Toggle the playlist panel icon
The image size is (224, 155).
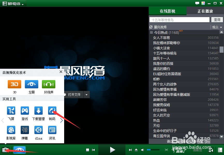point(211,150)
